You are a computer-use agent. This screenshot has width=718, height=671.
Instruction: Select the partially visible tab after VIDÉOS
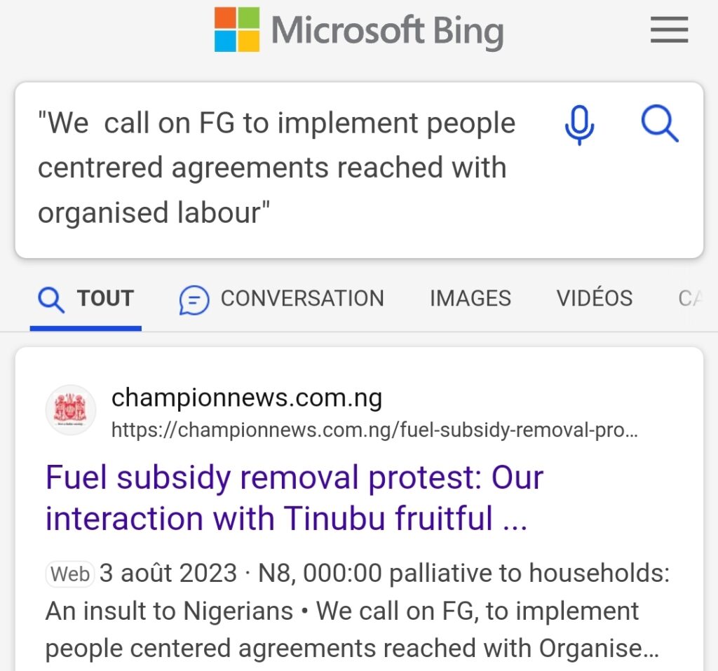tap(690, 299)
